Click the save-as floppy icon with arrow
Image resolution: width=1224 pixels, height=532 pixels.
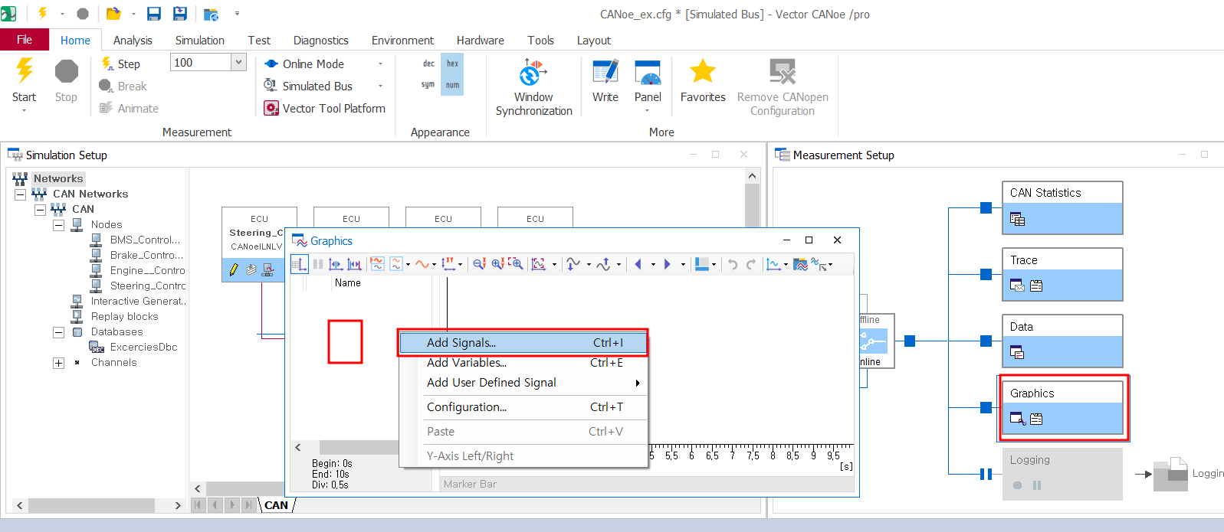coord(180,13)
